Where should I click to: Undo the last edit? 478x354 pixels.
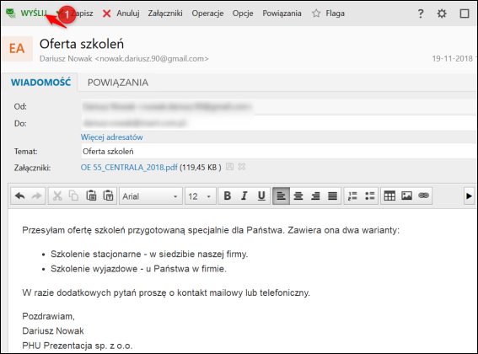[x=20, y=196]
